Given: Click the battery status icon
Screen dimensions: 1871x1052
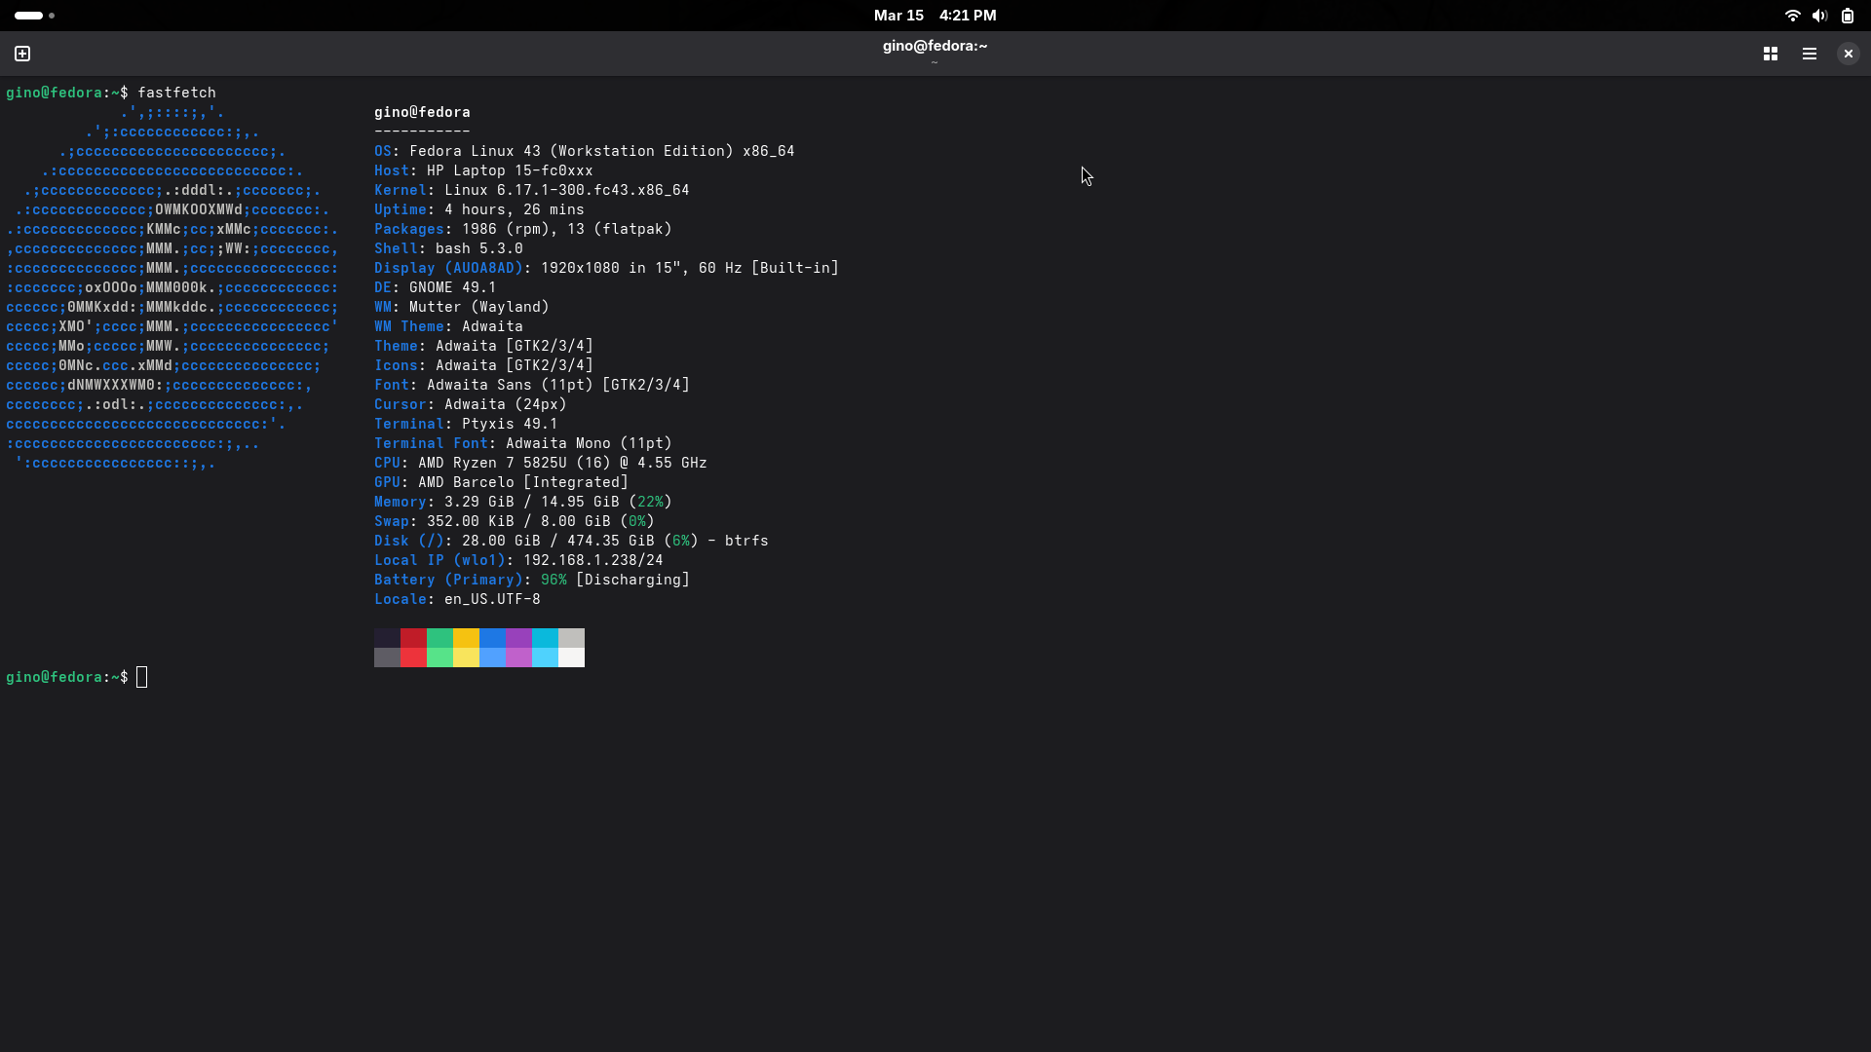Looking at the screenshot, I should (1848, 16).
